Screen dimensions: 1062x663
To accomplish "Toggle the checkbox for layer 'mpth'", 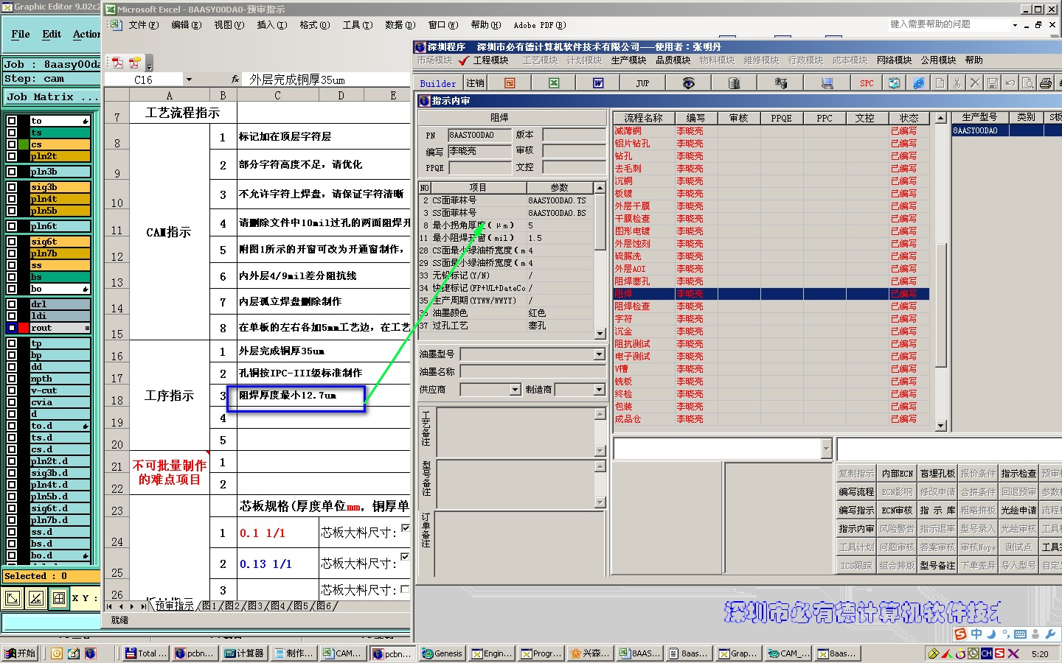I will [12, 379].
